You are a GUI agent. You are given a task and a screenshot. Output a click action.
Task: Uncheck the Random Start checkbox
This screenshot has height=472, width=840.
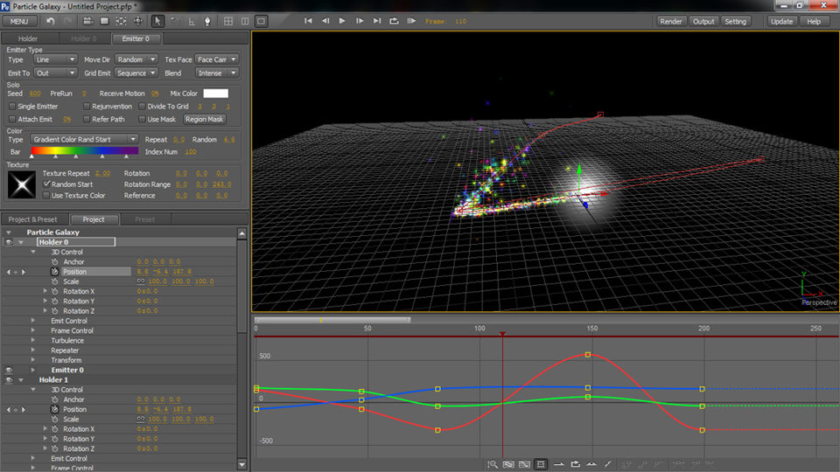click(x=46, y=184)
